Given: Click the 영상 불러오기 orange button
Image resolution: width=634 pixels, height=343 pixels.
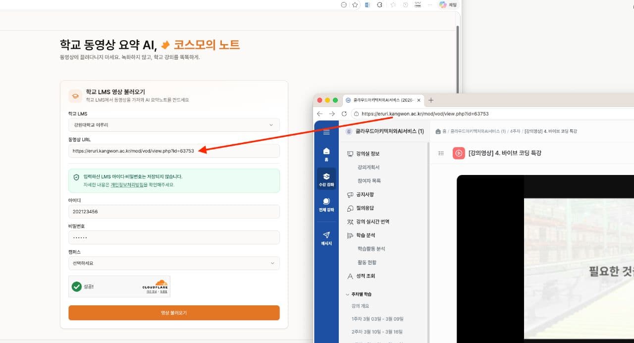Looking at the screenshot, I should click(x=174, y=313).
